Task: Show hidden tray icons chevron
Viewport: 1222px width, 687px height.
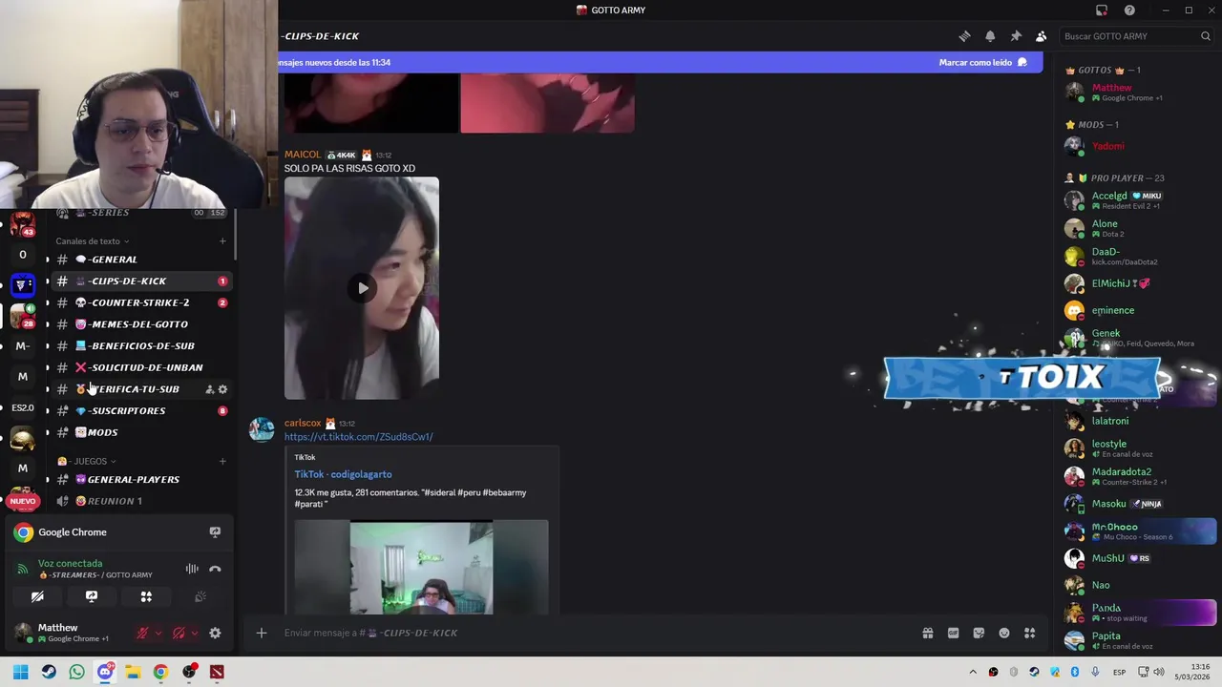Action: click(x=973, y=672)
